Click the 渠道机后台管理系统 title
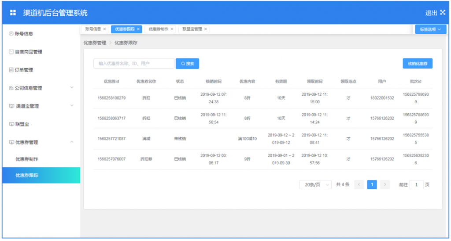 [x=55, y=13]
